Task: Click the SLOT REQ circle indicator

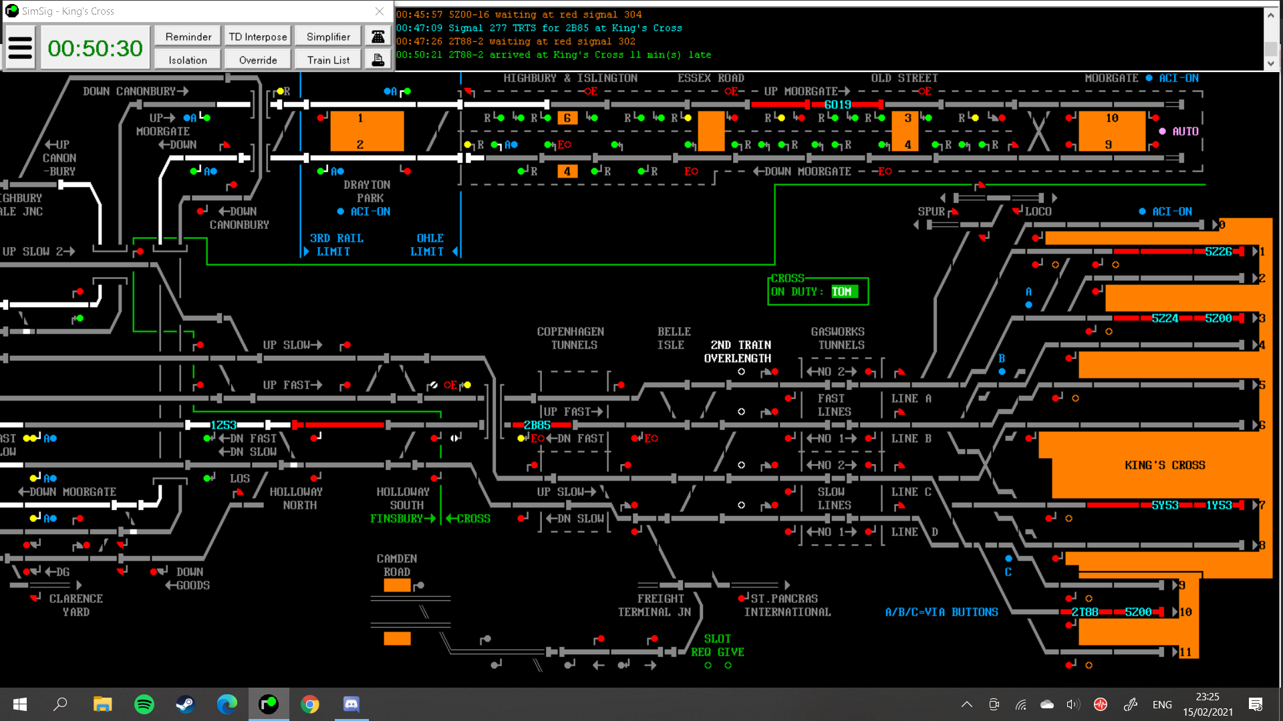Action: point(708,665)
